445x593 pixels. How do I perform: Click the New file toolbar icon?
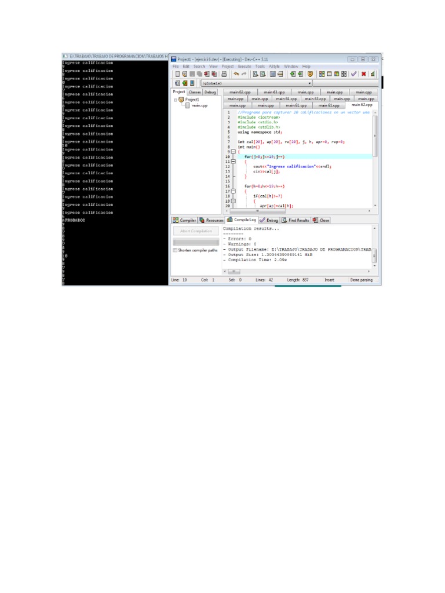pos(177,74)
